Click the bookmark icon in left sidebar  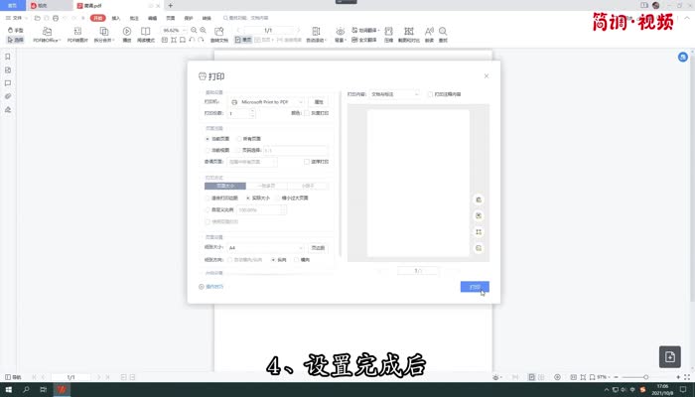click(x=8, y=57)
